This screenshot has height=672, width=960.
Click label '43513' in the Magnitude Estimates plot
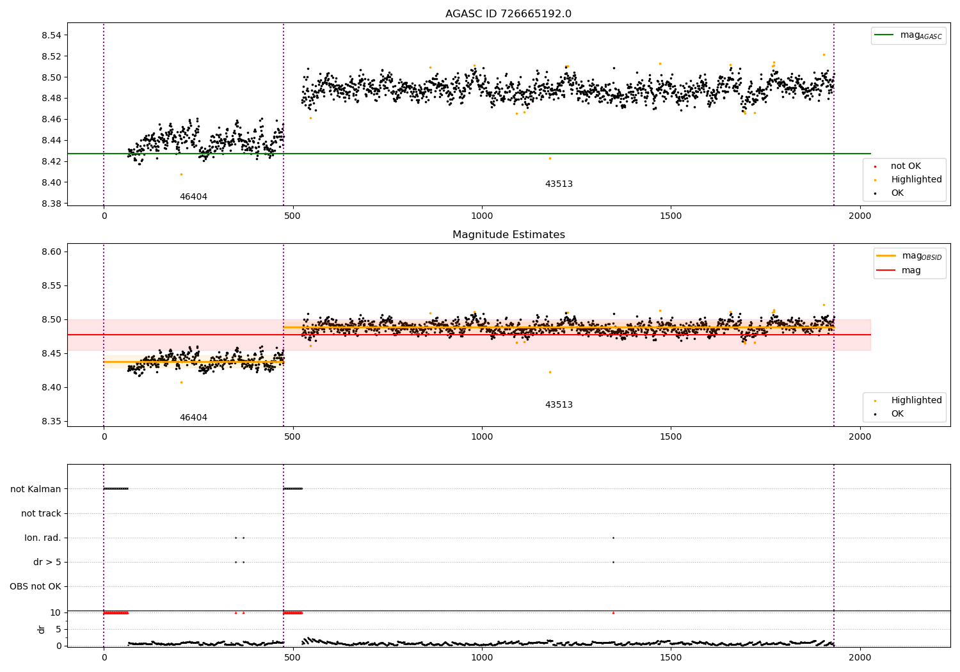pos(559,405)
